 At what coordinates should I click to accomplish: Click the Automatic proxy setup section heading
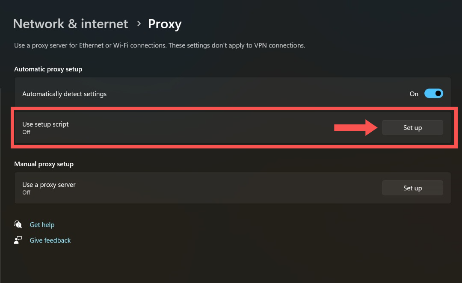coord(48,69)
